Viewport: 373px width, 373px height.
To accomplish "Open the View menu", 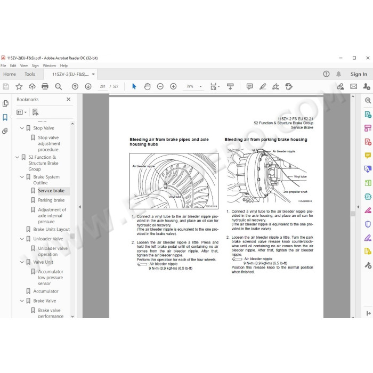I will [x=24, y=66].
